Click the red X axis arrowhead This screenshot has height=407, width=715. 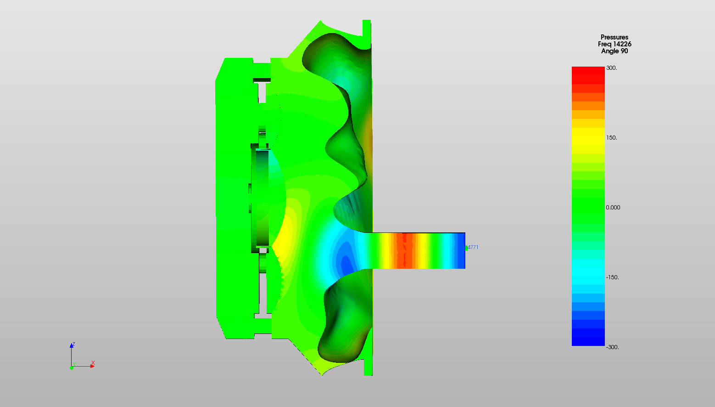click(92, 366)
